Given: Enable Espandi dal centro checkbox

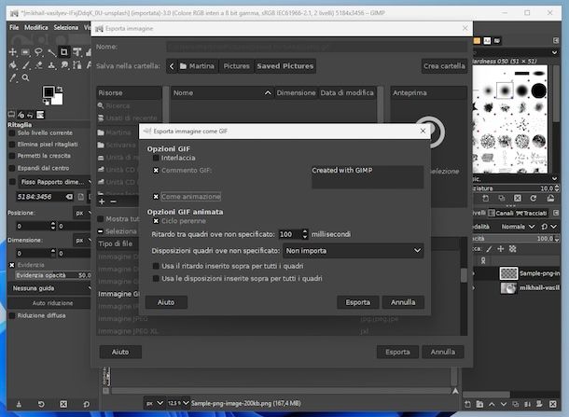Looking at the screenshot, I should coord(12,168).
